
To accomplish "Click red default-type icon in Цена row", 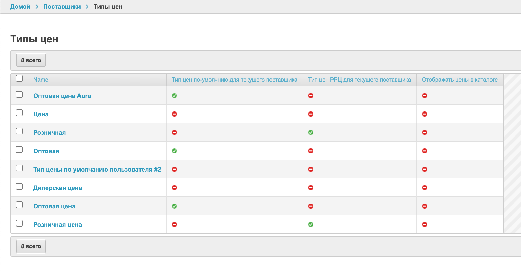I will click(174, 114).
